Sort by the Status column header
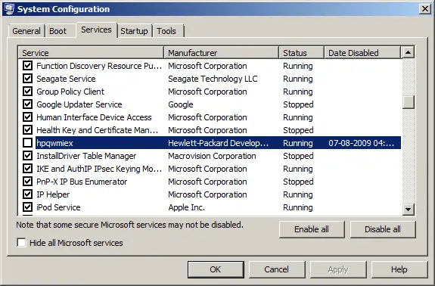 click(x=302, y=53)
